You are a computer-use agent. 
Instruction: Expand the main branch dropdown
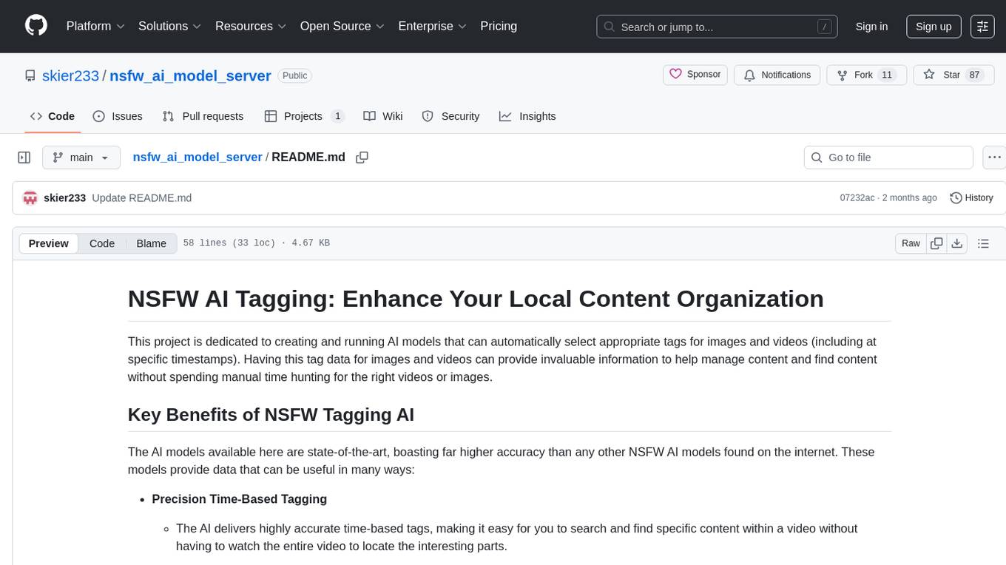[x=81, y=158]
